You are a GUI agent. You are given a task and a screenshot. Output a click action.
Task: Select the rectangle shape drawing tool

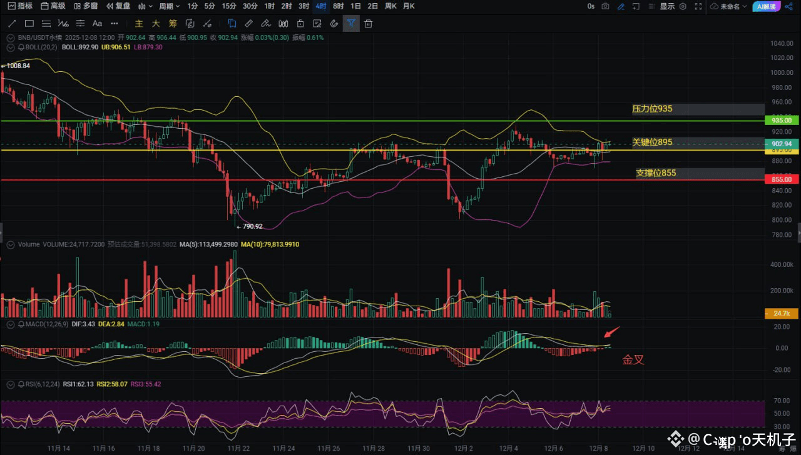pos(29,24)
